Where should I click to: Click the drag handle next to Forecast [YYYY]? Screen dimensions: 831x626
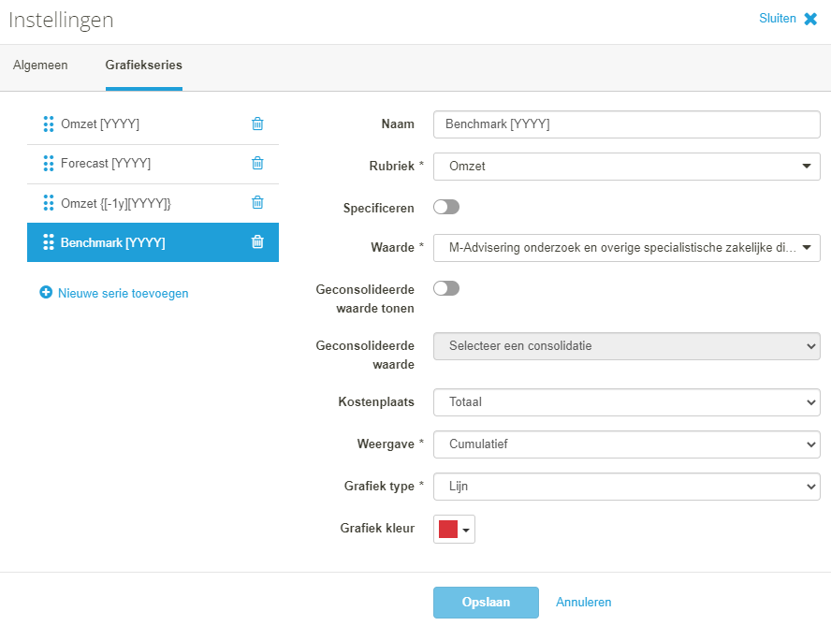[x=49, y=163]
